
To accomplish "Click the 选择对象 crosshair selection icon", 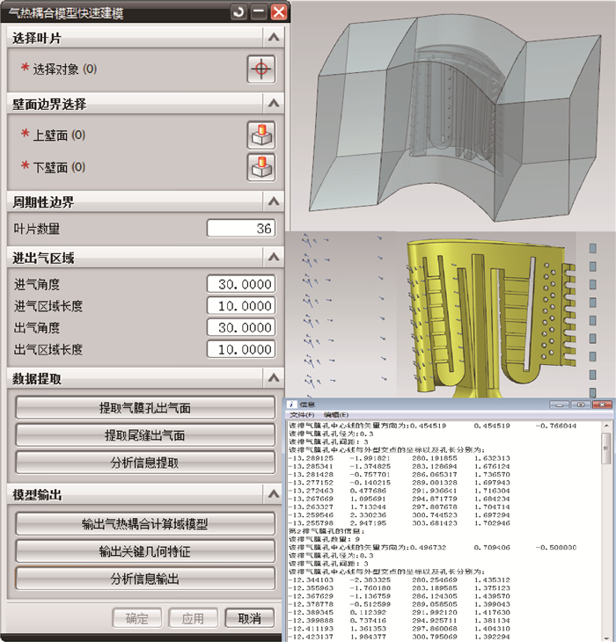I will point(261,69).
